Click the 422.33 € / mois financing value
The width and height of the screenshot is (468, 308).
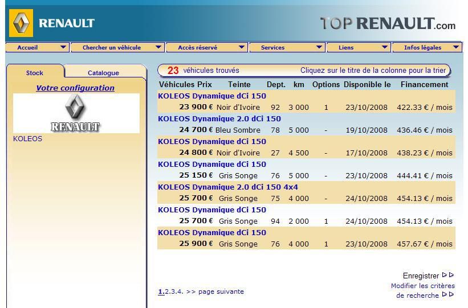[425, 108]
